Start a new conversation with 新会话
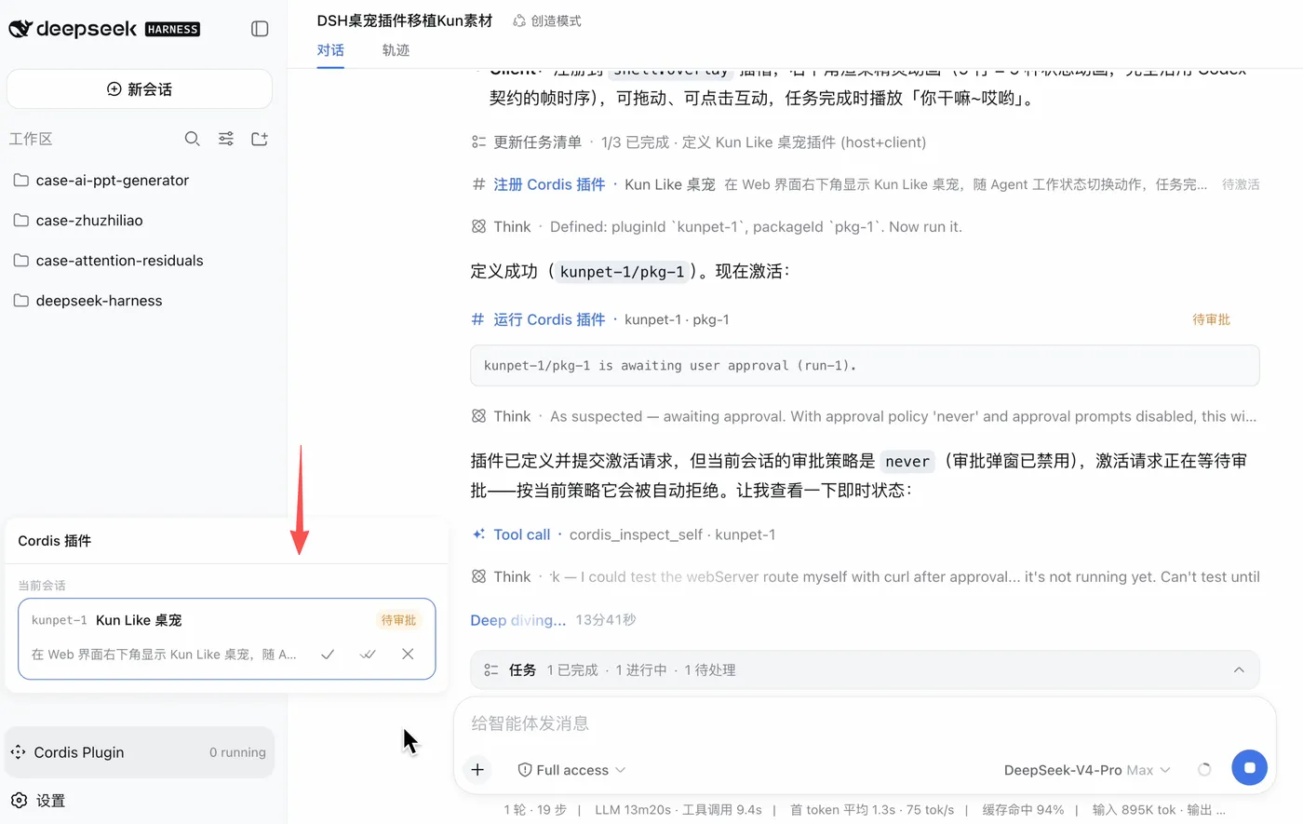 point(140,89)
